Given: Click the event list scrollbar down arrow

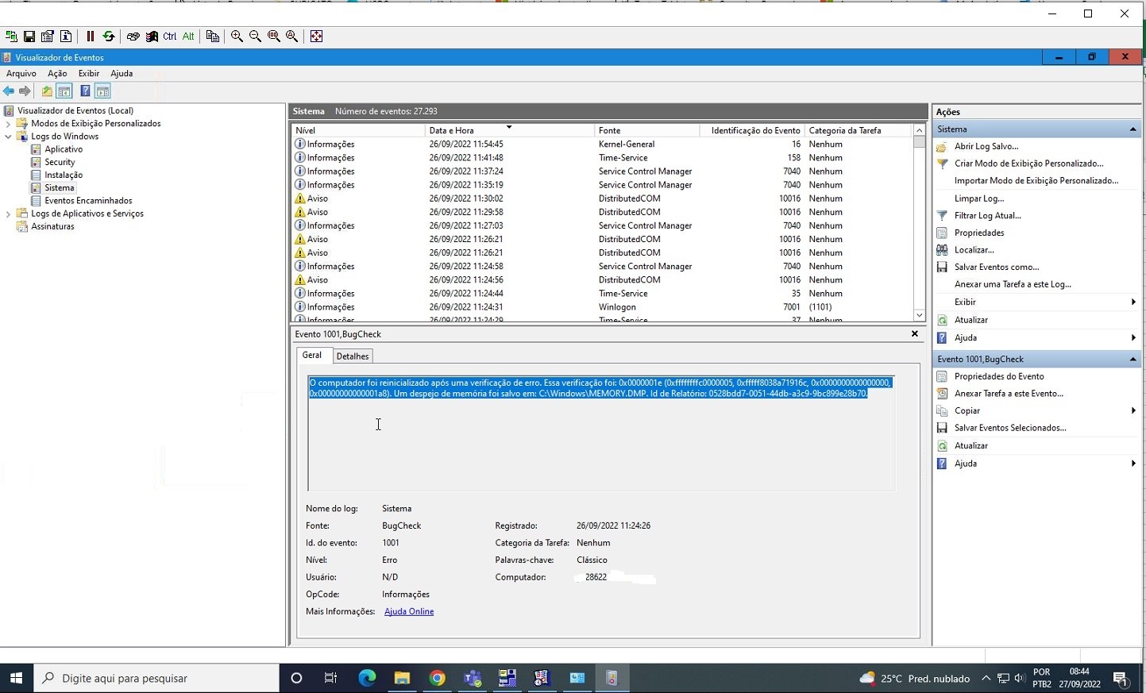Looking at the screenshot, I should pyautogui.click(x=919, y=315).
